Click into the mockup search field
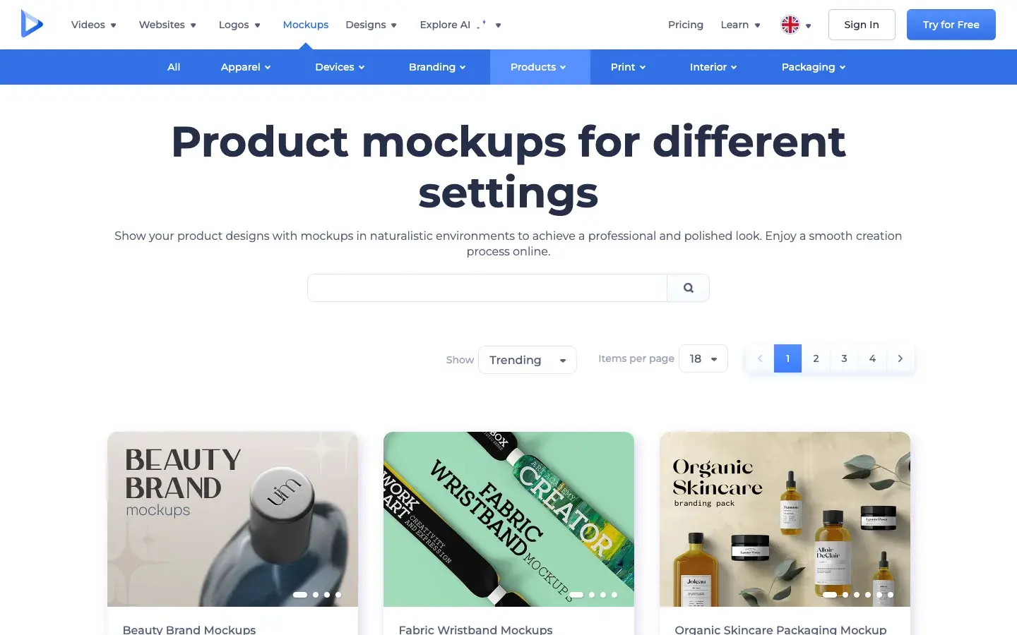 [487, 288]
